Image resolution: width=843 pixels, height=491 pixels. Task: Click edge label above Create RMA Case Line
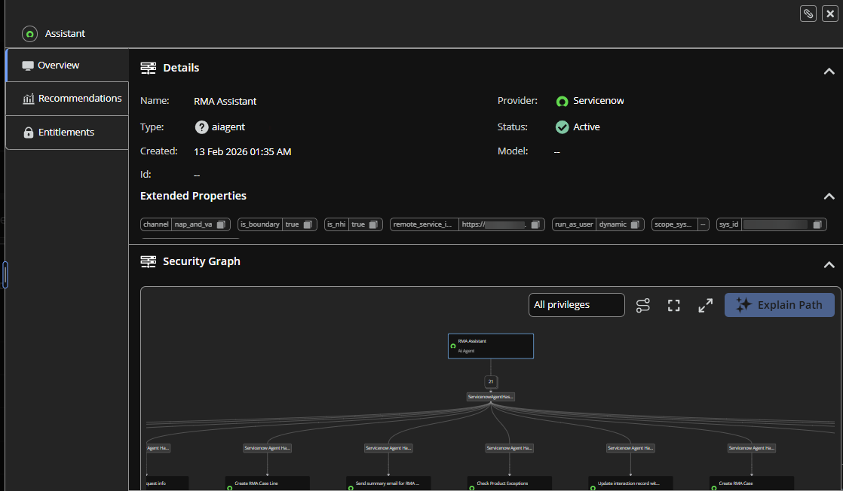pyautogui.click(x=267, y=448)
